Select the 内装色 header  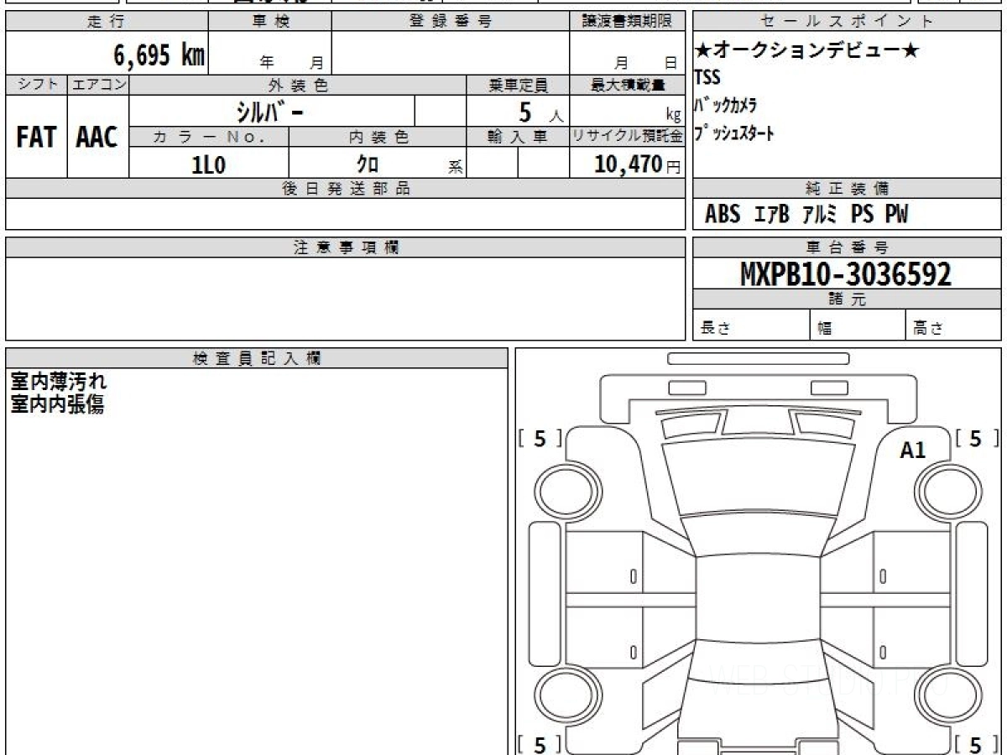point(378,137)
